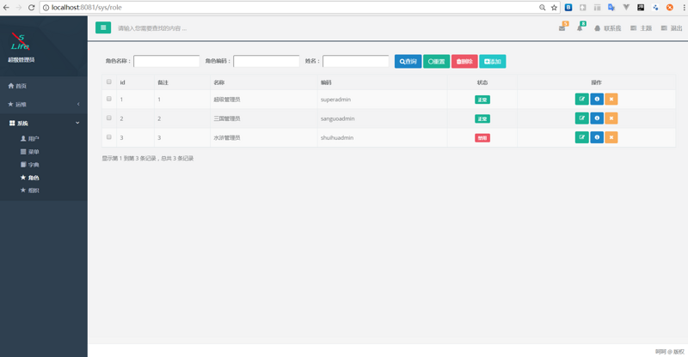The height and width of the screenshot is (357, 688).
Task: Open the 主题 theme option
Action: (x=641, y=28)
